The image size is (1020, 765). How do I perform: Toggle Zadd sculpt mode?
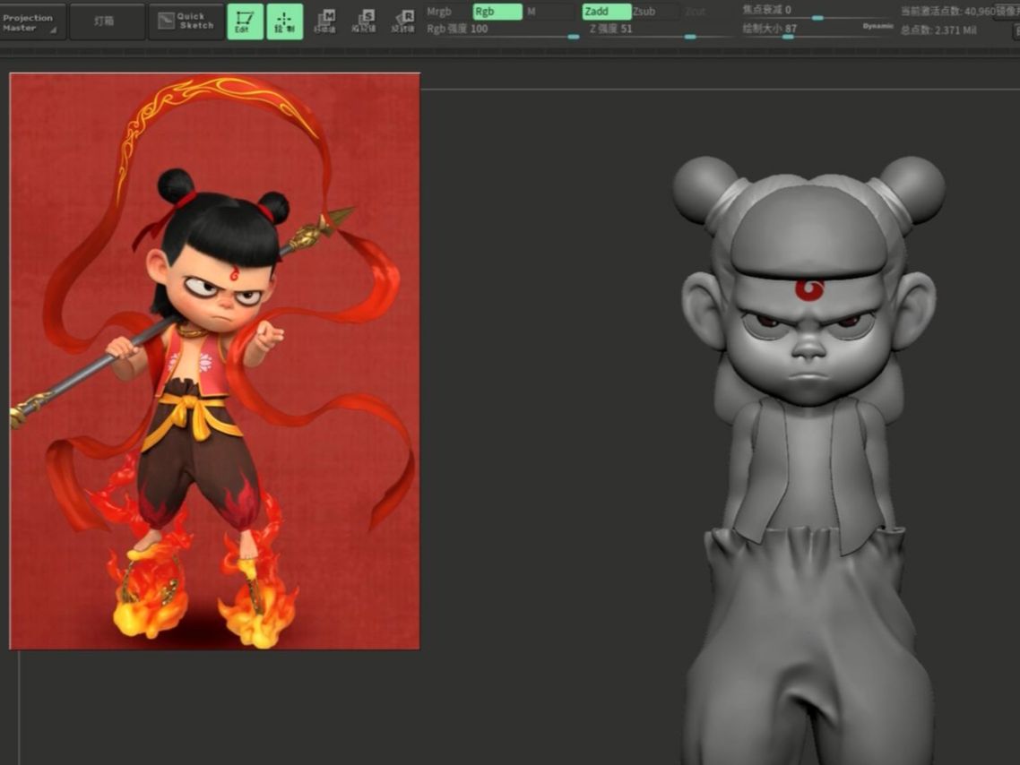tap(606, 12)
